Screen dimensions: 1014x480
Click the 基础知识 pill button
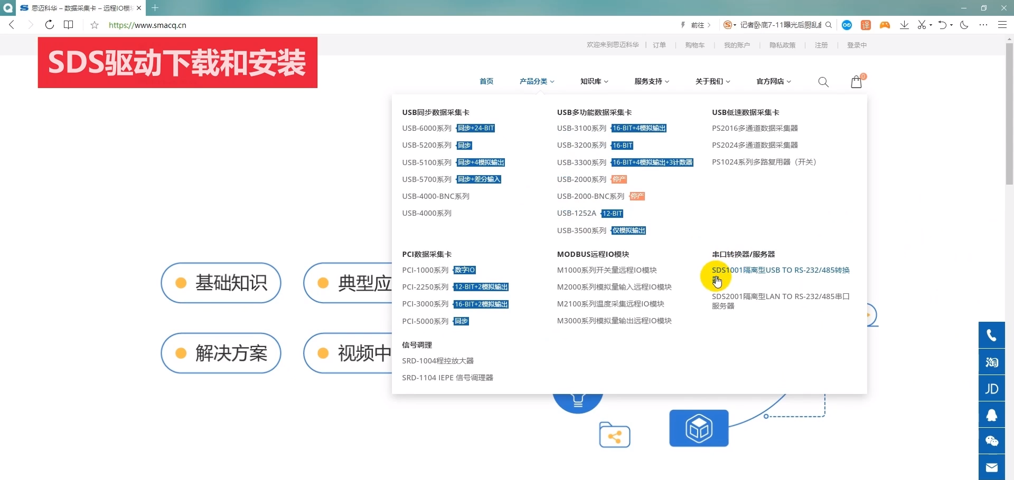pyautogui.click(x=221, y=283)
